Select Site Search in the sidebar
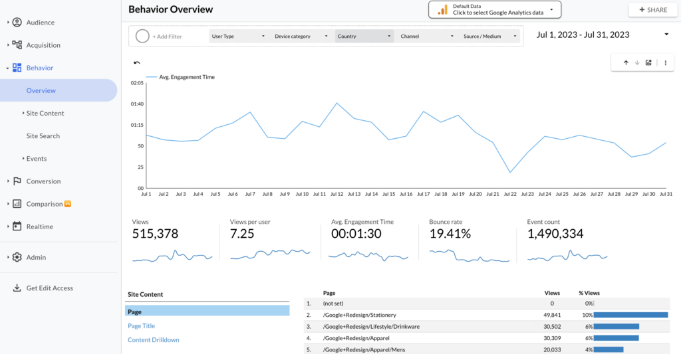The height and width of the screenshot is (354, 681). tap(43, 136)
